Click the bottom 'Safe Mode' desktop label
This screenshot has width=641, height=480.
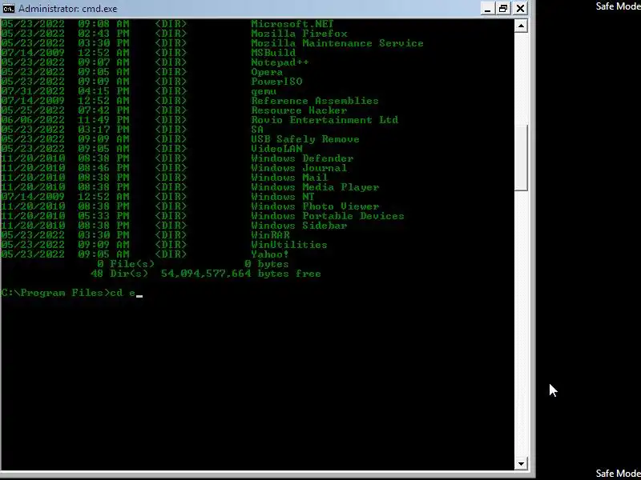click(x=618, y=474)
